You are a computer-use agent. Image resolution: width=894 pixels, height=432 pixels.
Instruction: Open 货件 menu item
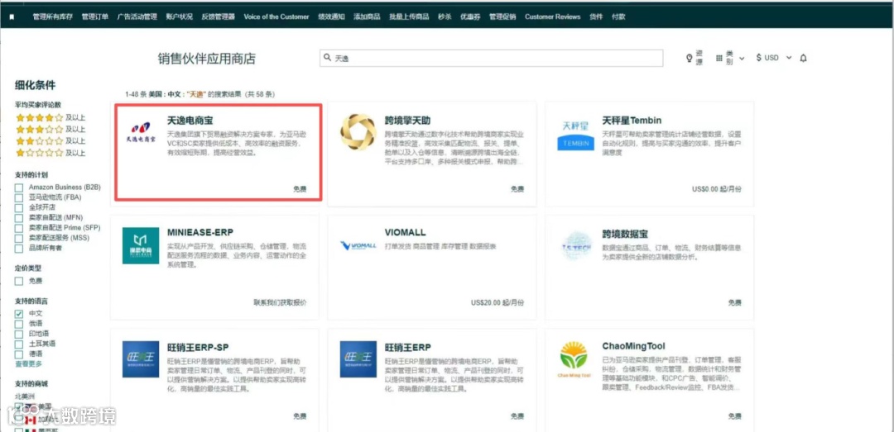pyautogui.click(x=596, y=17)
